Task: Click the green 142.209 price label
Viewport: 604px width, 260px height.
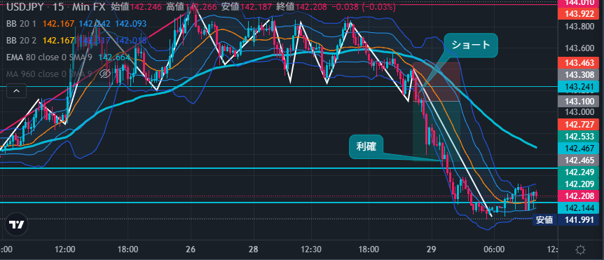Action: click(579, 184)
